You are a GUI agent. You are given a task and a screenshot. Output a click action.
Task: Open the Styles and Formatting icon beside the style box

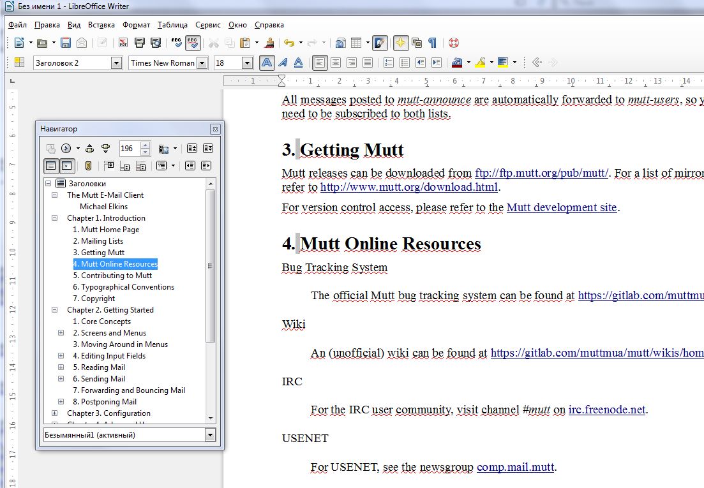click(x=19, y=63)
